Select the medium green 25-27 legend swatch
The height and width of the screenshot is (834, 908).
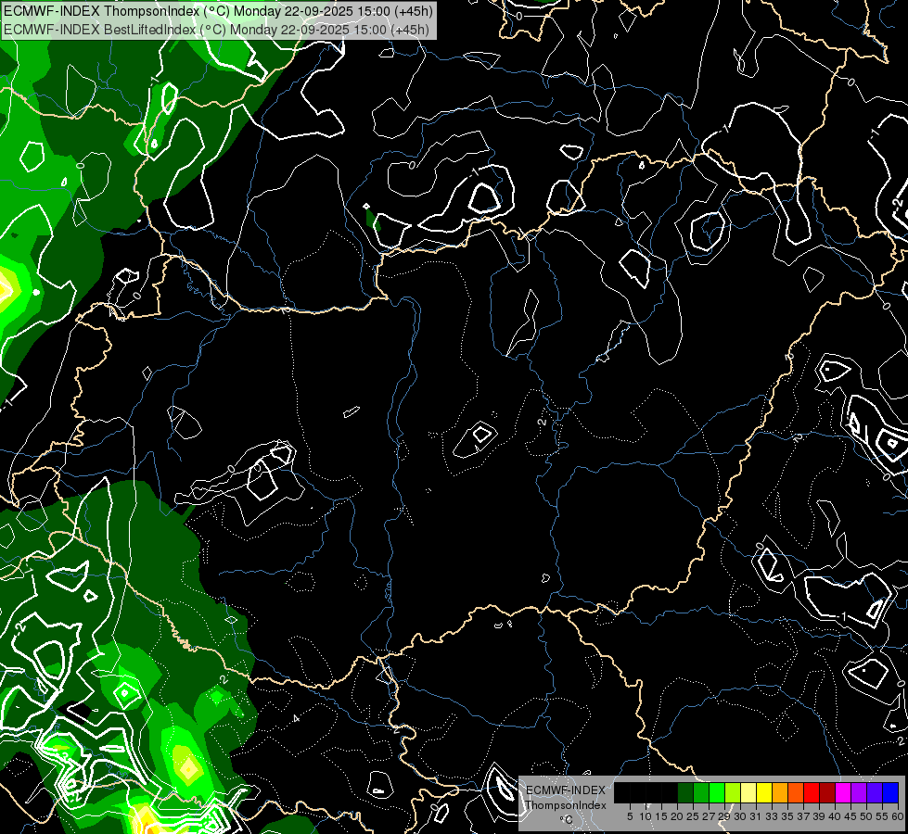[701, 792]
